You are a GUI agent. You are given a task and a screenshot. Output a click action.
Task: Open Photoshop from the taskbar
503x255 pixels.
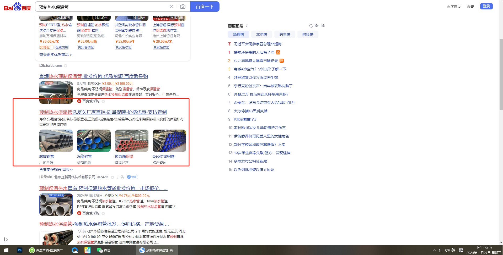[x=20, y=250]
